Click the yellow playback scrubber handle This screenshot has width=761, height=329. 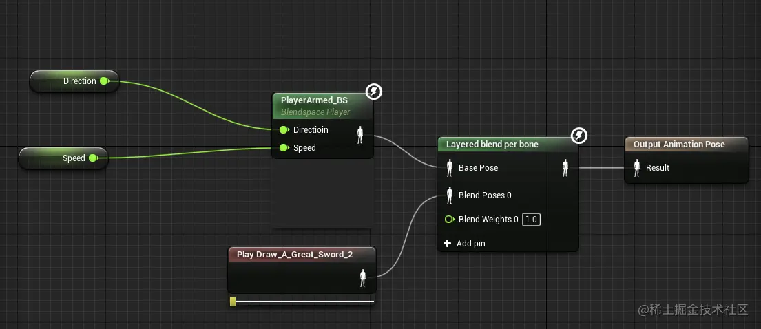(233, 301)
